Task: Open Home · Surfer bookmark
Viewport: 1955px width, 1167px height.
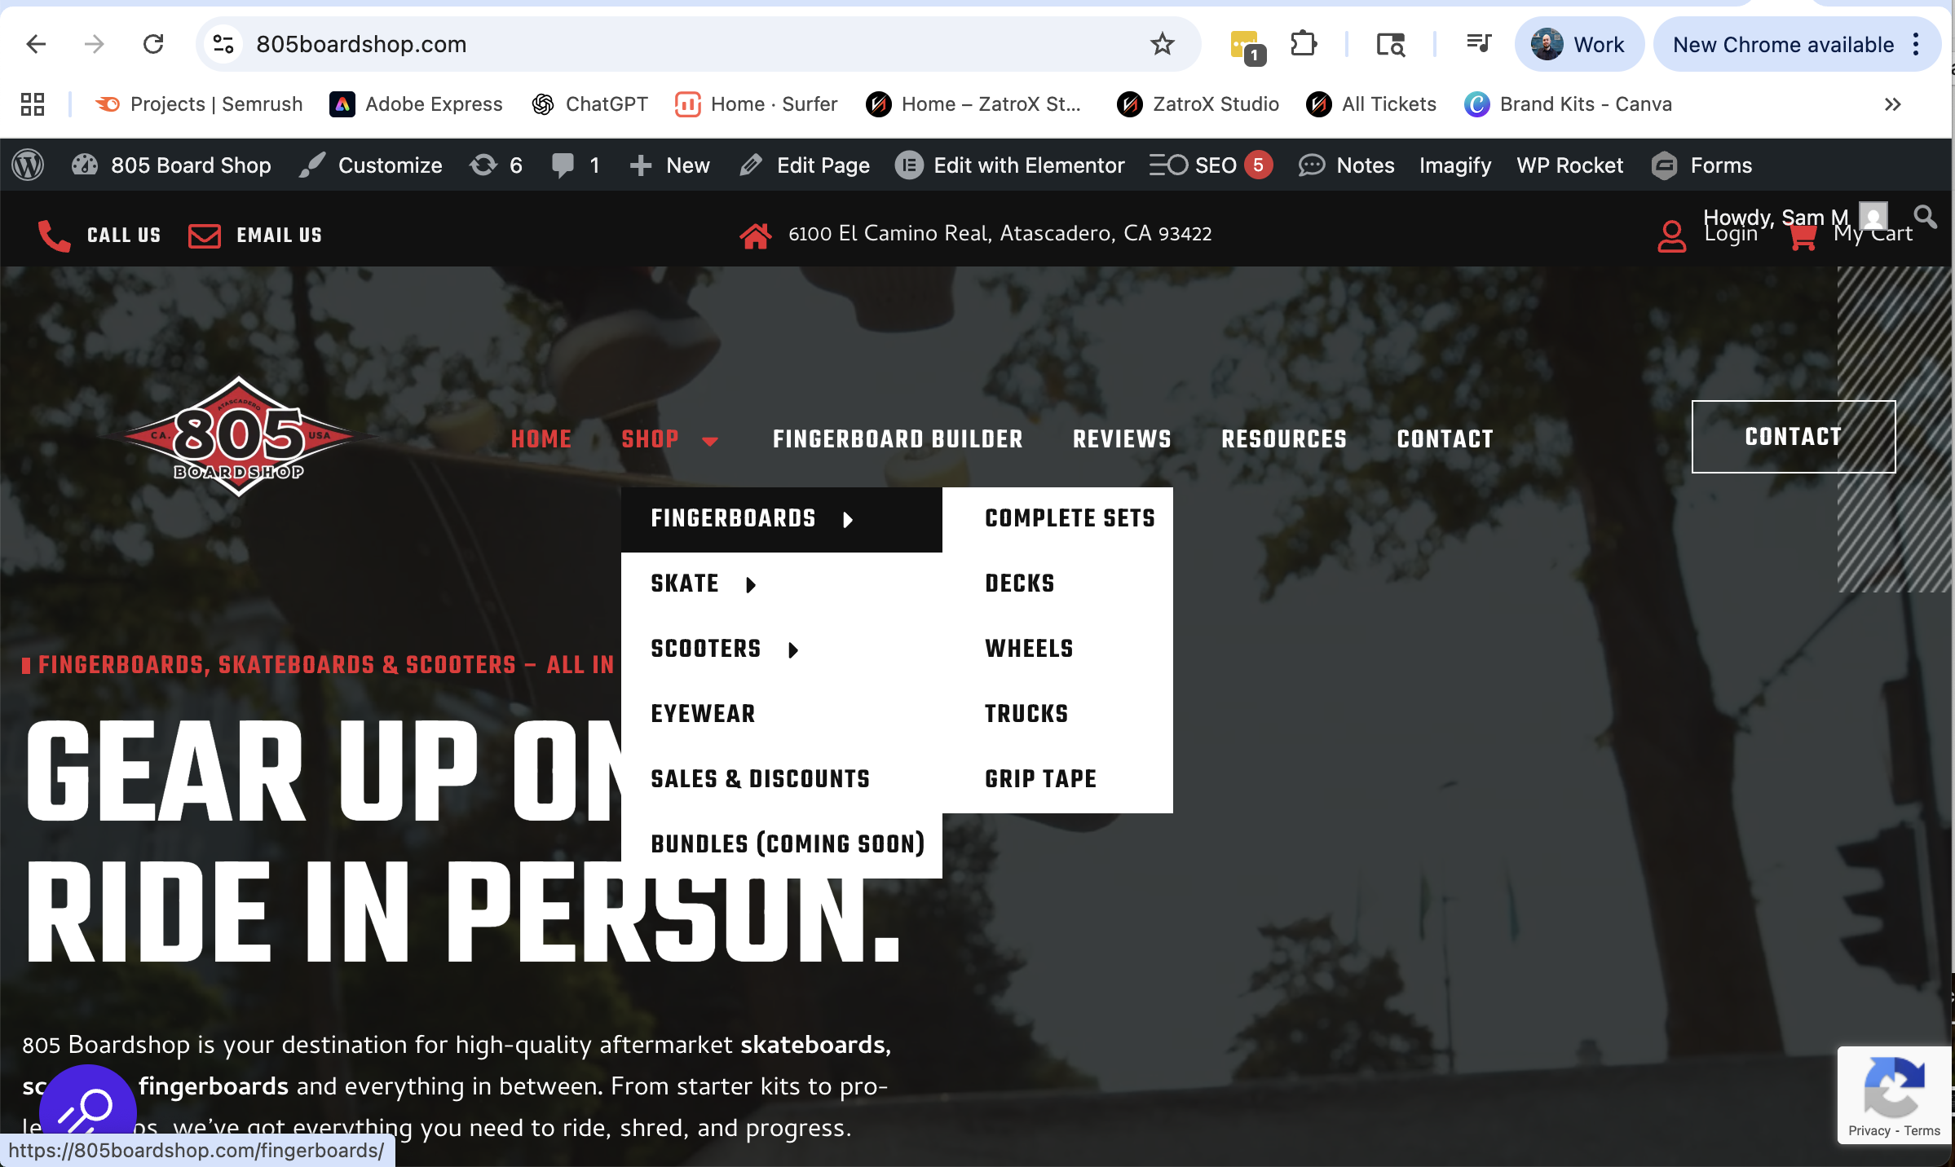Action: 757,104
